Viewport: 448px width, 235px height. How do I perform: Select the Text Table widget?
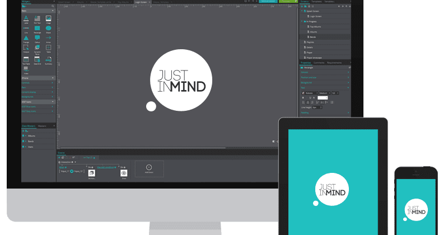[26, 60]
